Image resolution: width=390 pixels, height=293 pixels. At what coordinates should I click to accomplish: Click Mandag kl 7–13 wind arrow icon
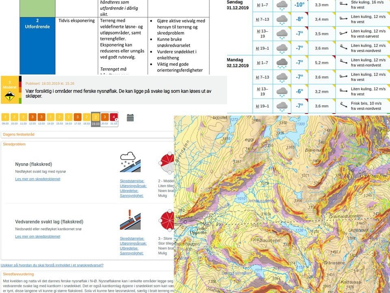click(x=344, y=76)
